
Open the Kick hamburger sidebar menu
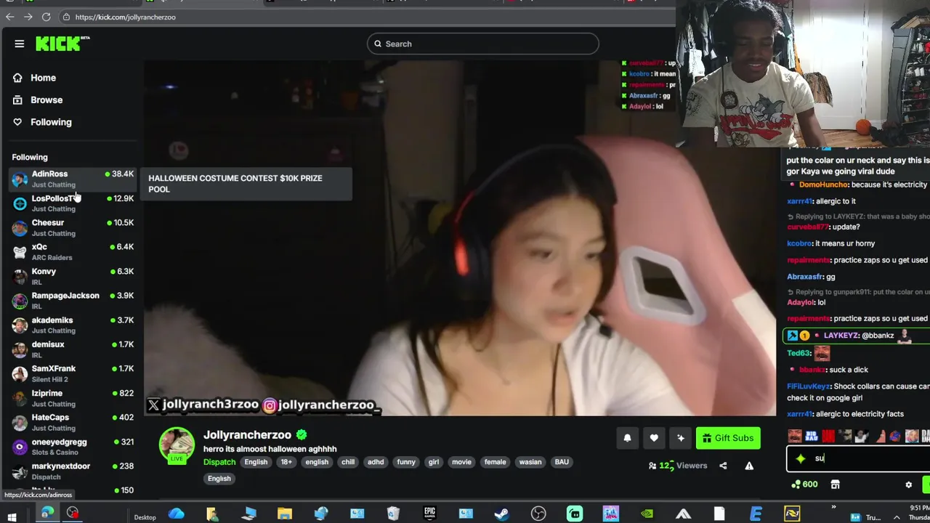click(x=20, y=44)
